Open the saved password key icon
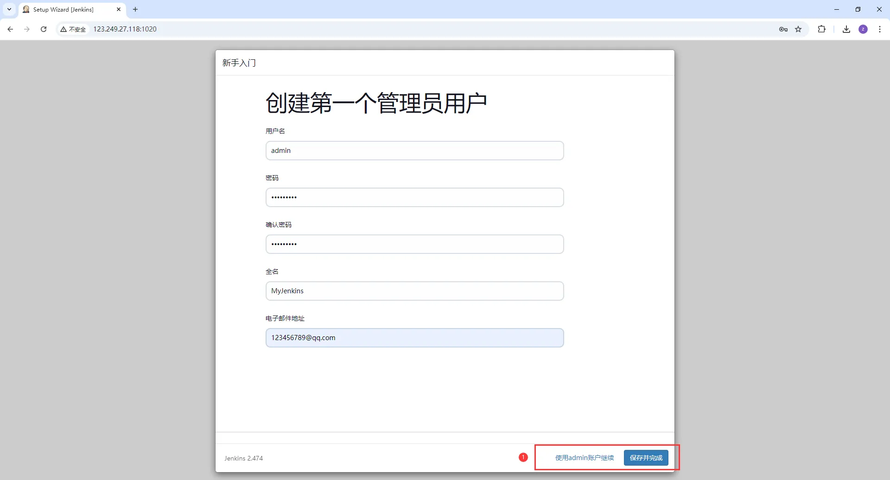This screenshot has height=480, width=890. (x=783, y=29)
